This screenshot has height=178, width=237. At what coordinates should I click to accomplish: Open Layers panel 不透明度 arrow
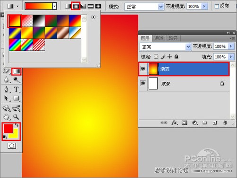point(231,46)
